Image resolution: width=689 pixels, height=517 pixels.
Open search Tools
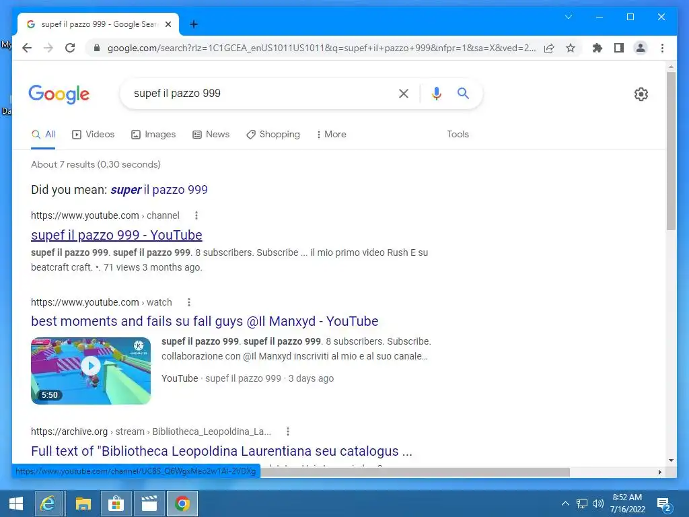[458, 134]
